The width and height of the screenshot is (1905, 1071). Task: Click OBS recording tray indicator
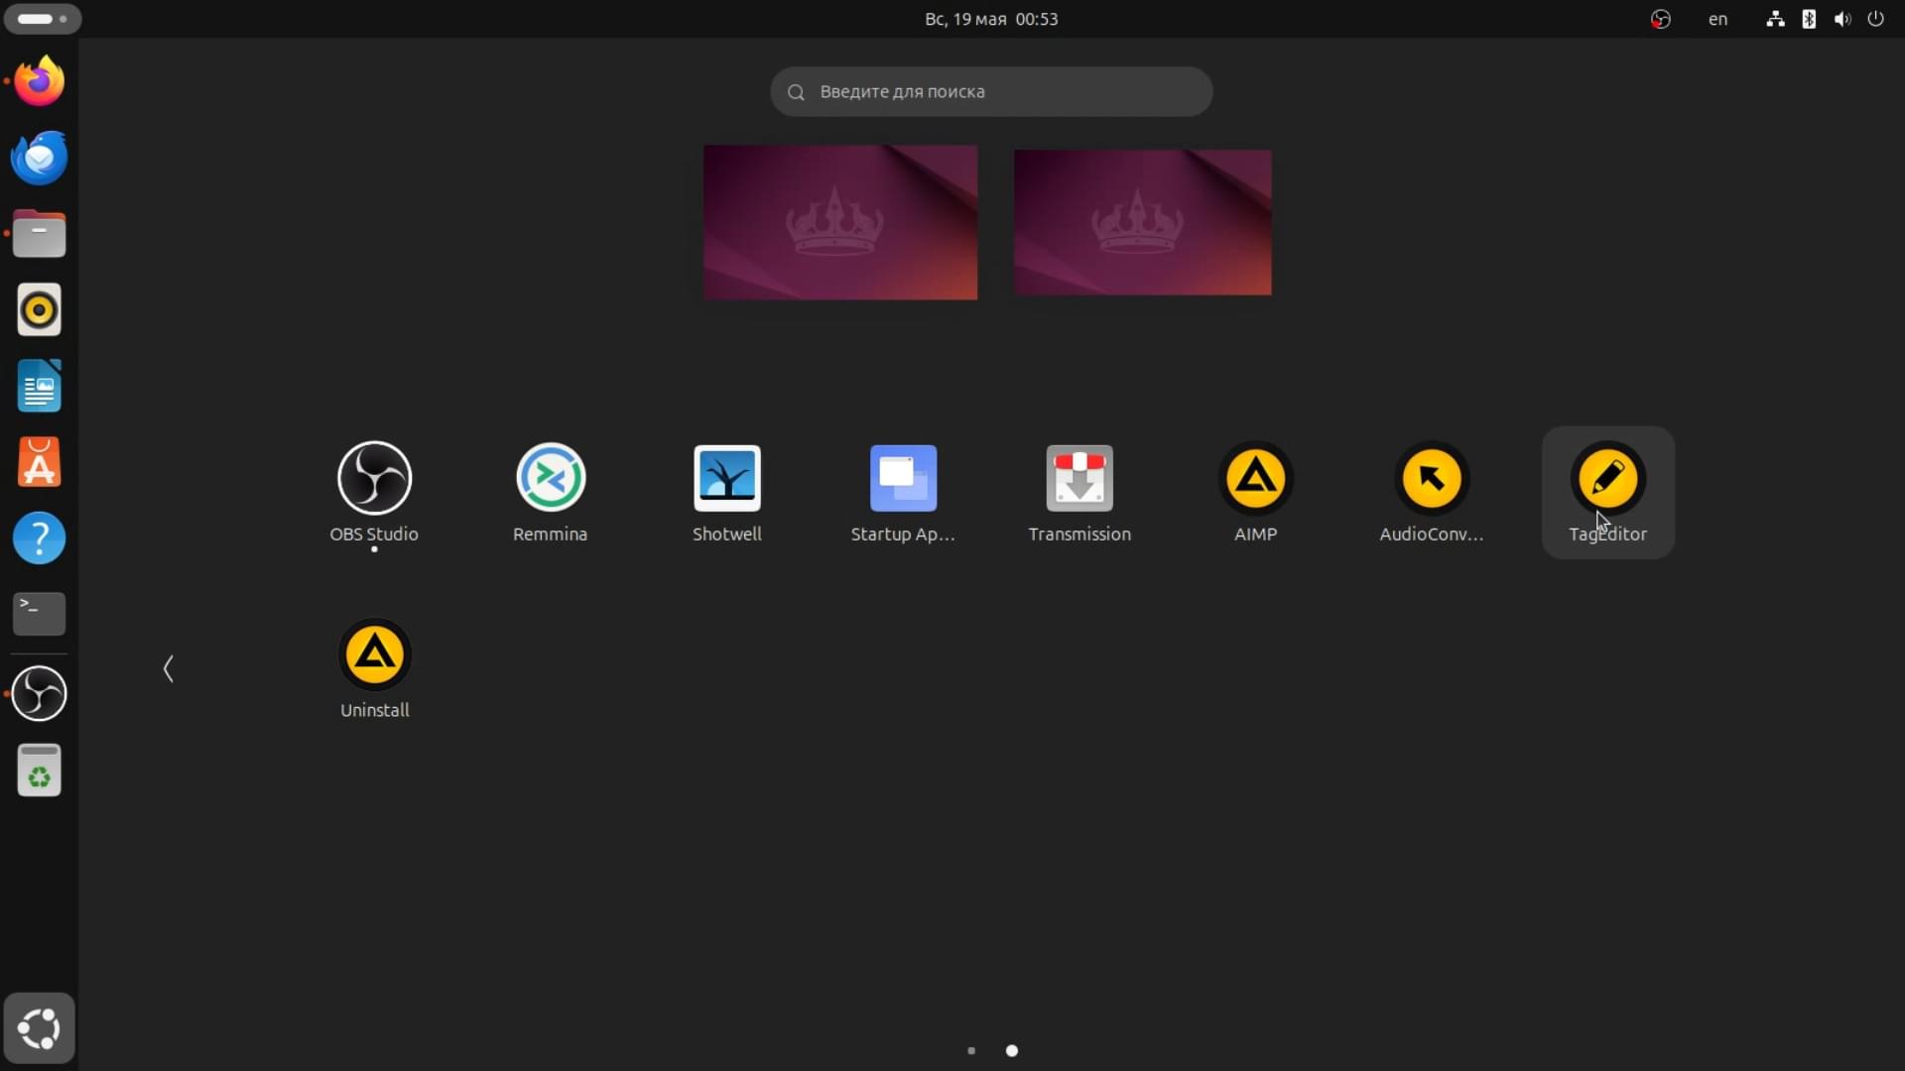click(1661, 19)
